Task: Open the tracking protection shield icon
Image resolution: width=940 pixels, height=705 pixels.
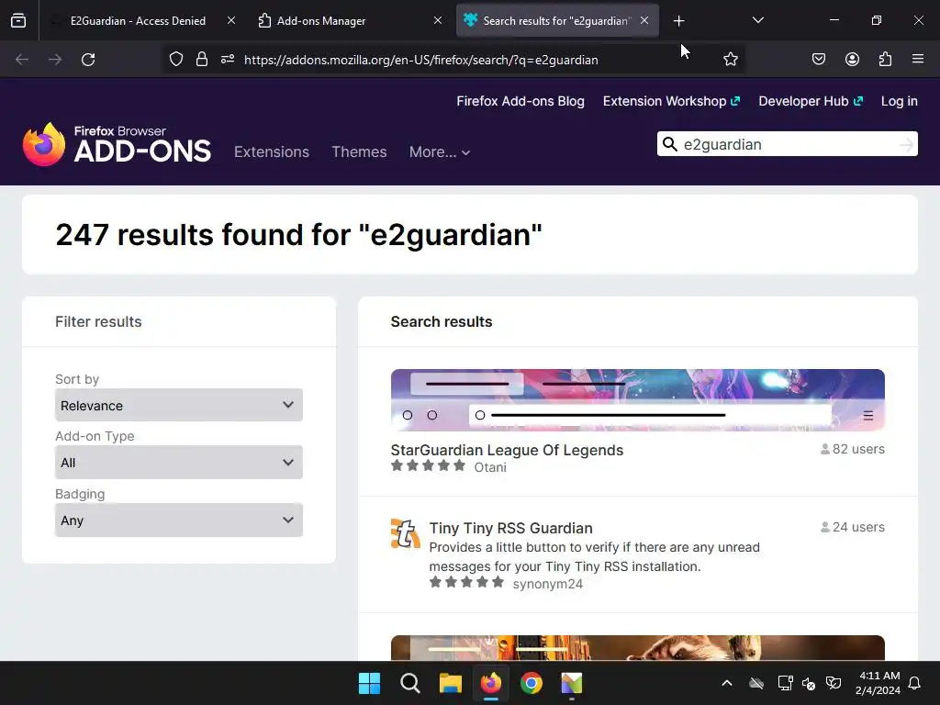Action: [x=175, y=60]
